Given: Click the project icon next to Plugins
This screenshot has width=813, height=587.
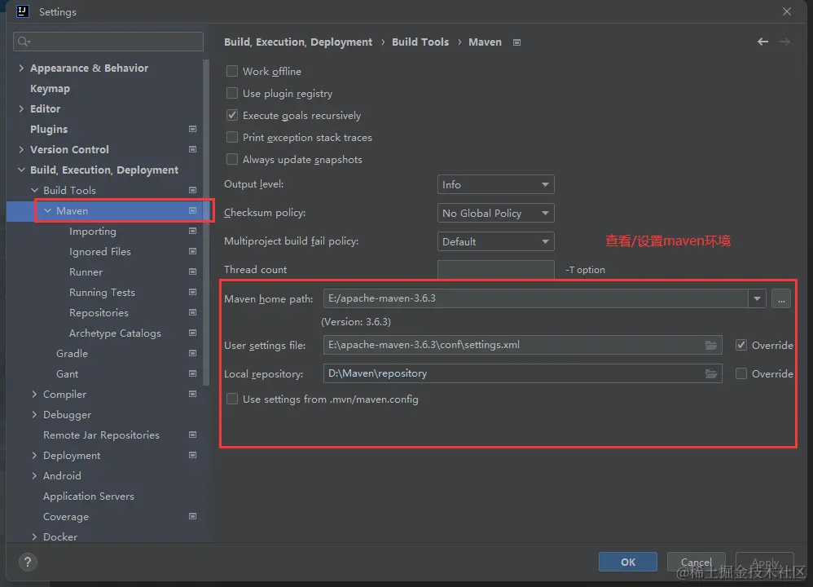Looking at the screenshot, I should (x=192, y=129).
